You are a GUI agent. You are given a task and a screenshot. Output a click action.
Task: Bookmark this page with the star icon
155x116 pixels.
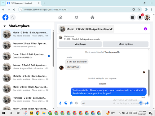[x=139, y=10]
